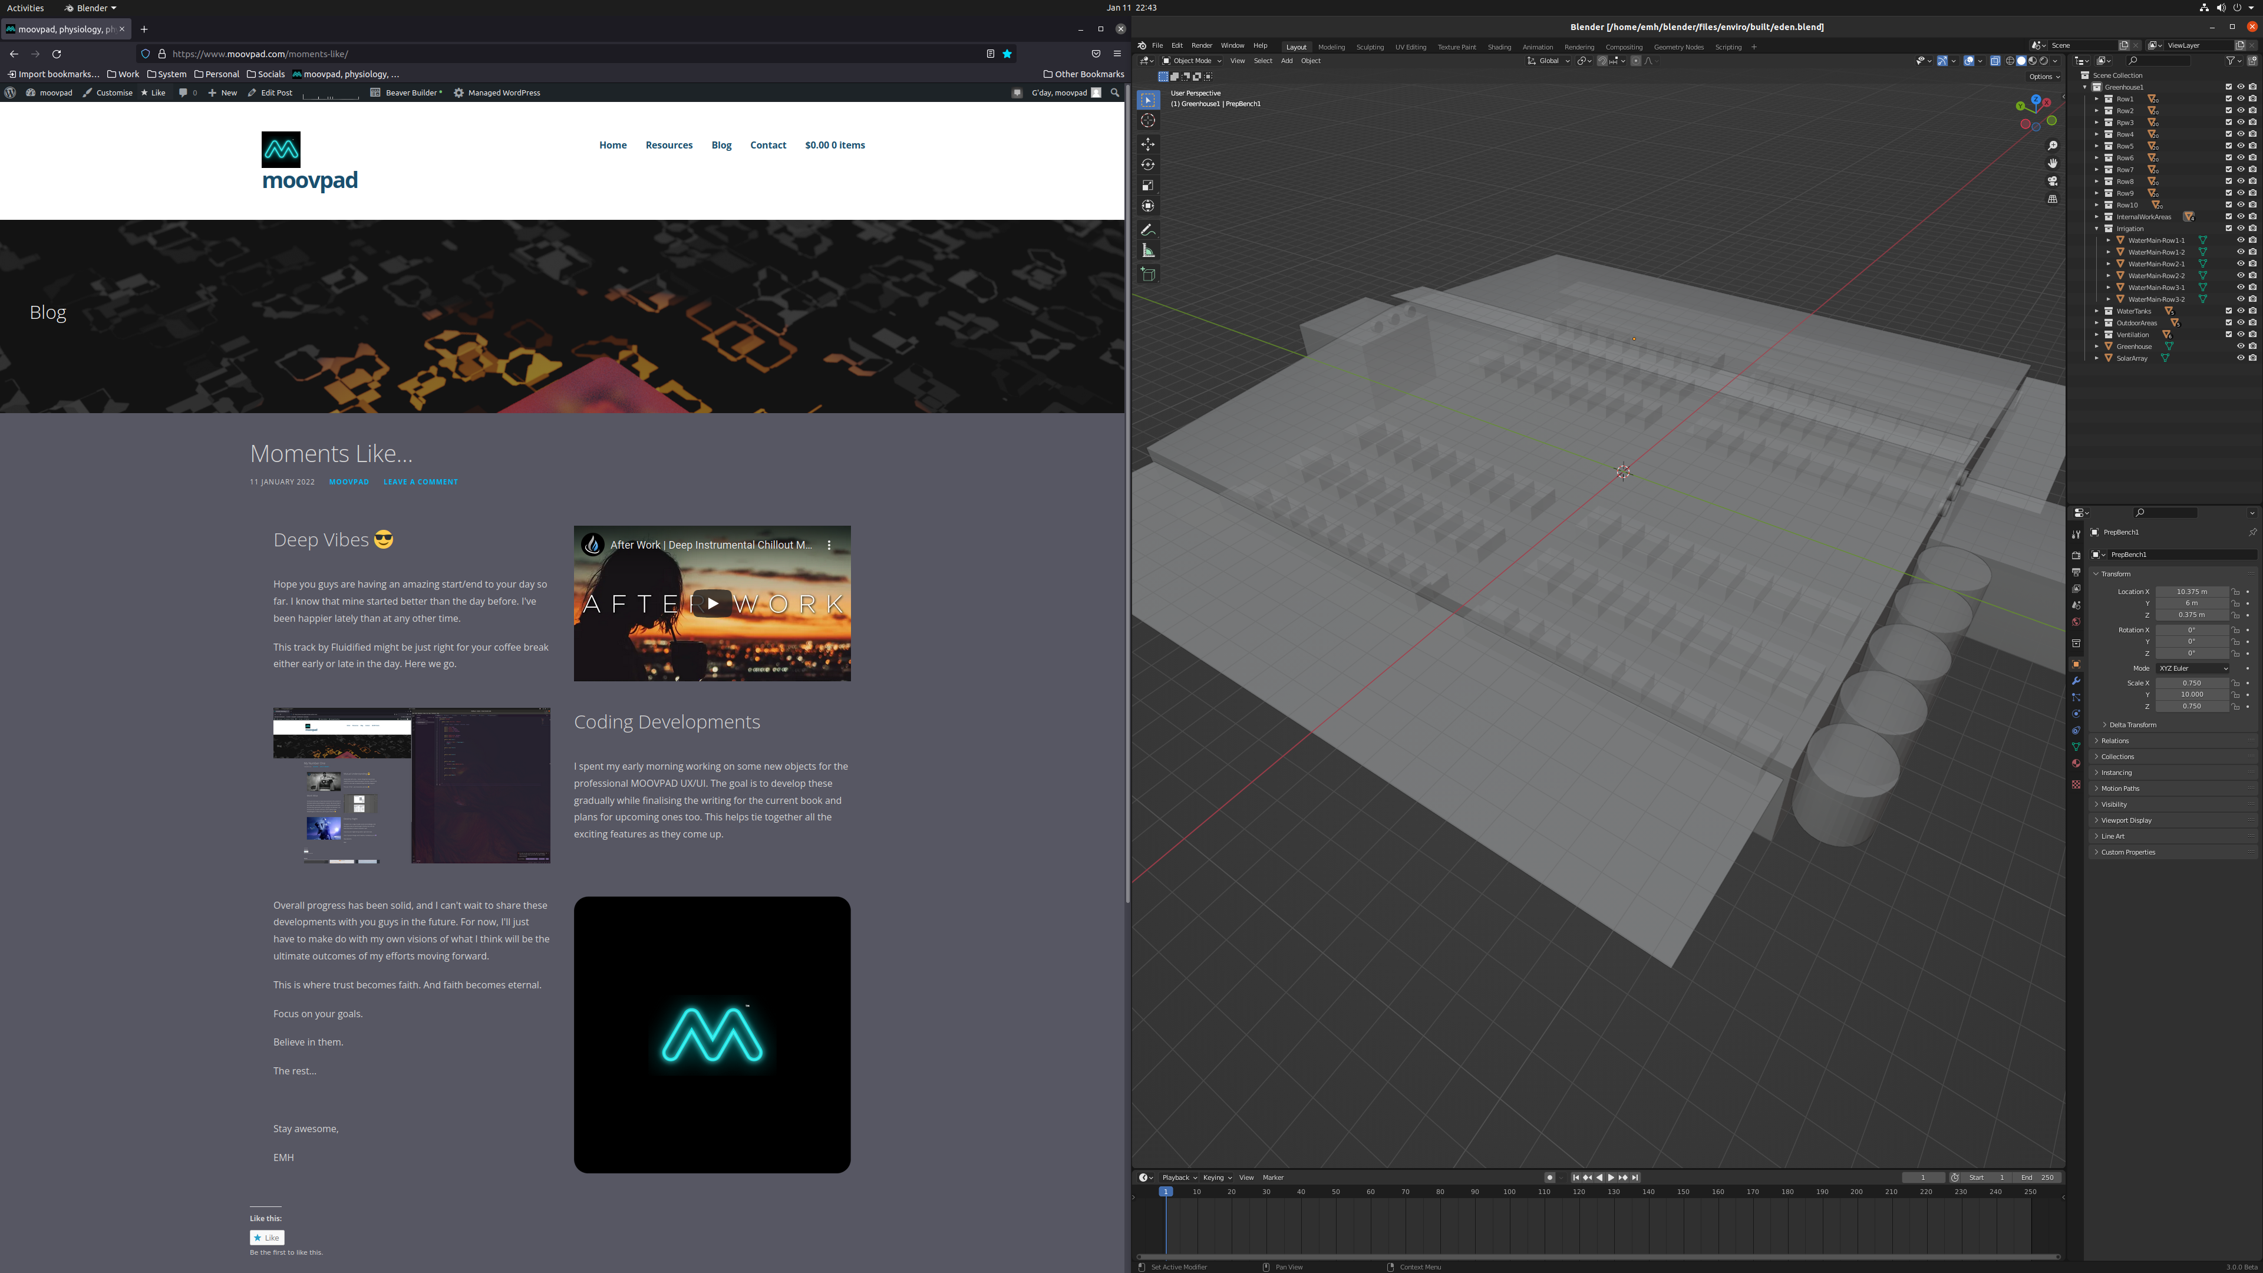Open the Modifier properties wrench tab
The height and width of the screenshot is (1273, 2263).
(x=2076, y=681)
